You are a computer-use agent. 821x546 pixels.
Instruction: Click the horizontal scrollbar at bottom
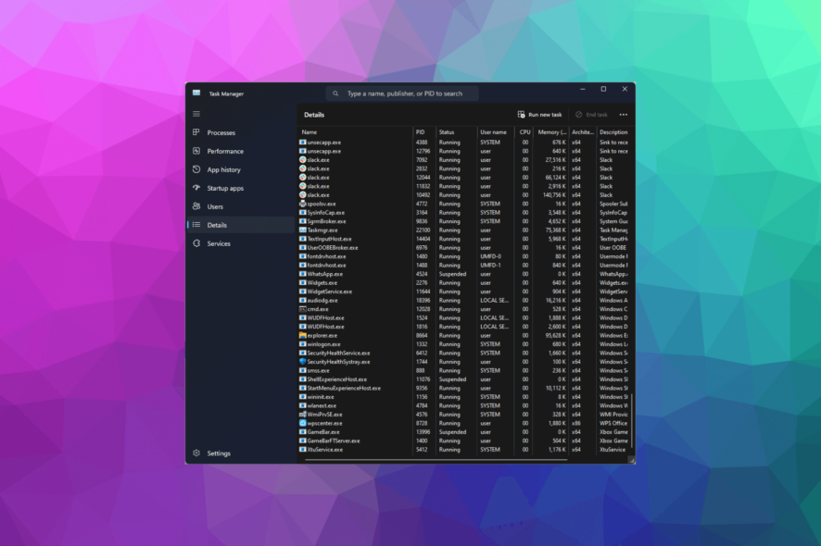point(436,460)
